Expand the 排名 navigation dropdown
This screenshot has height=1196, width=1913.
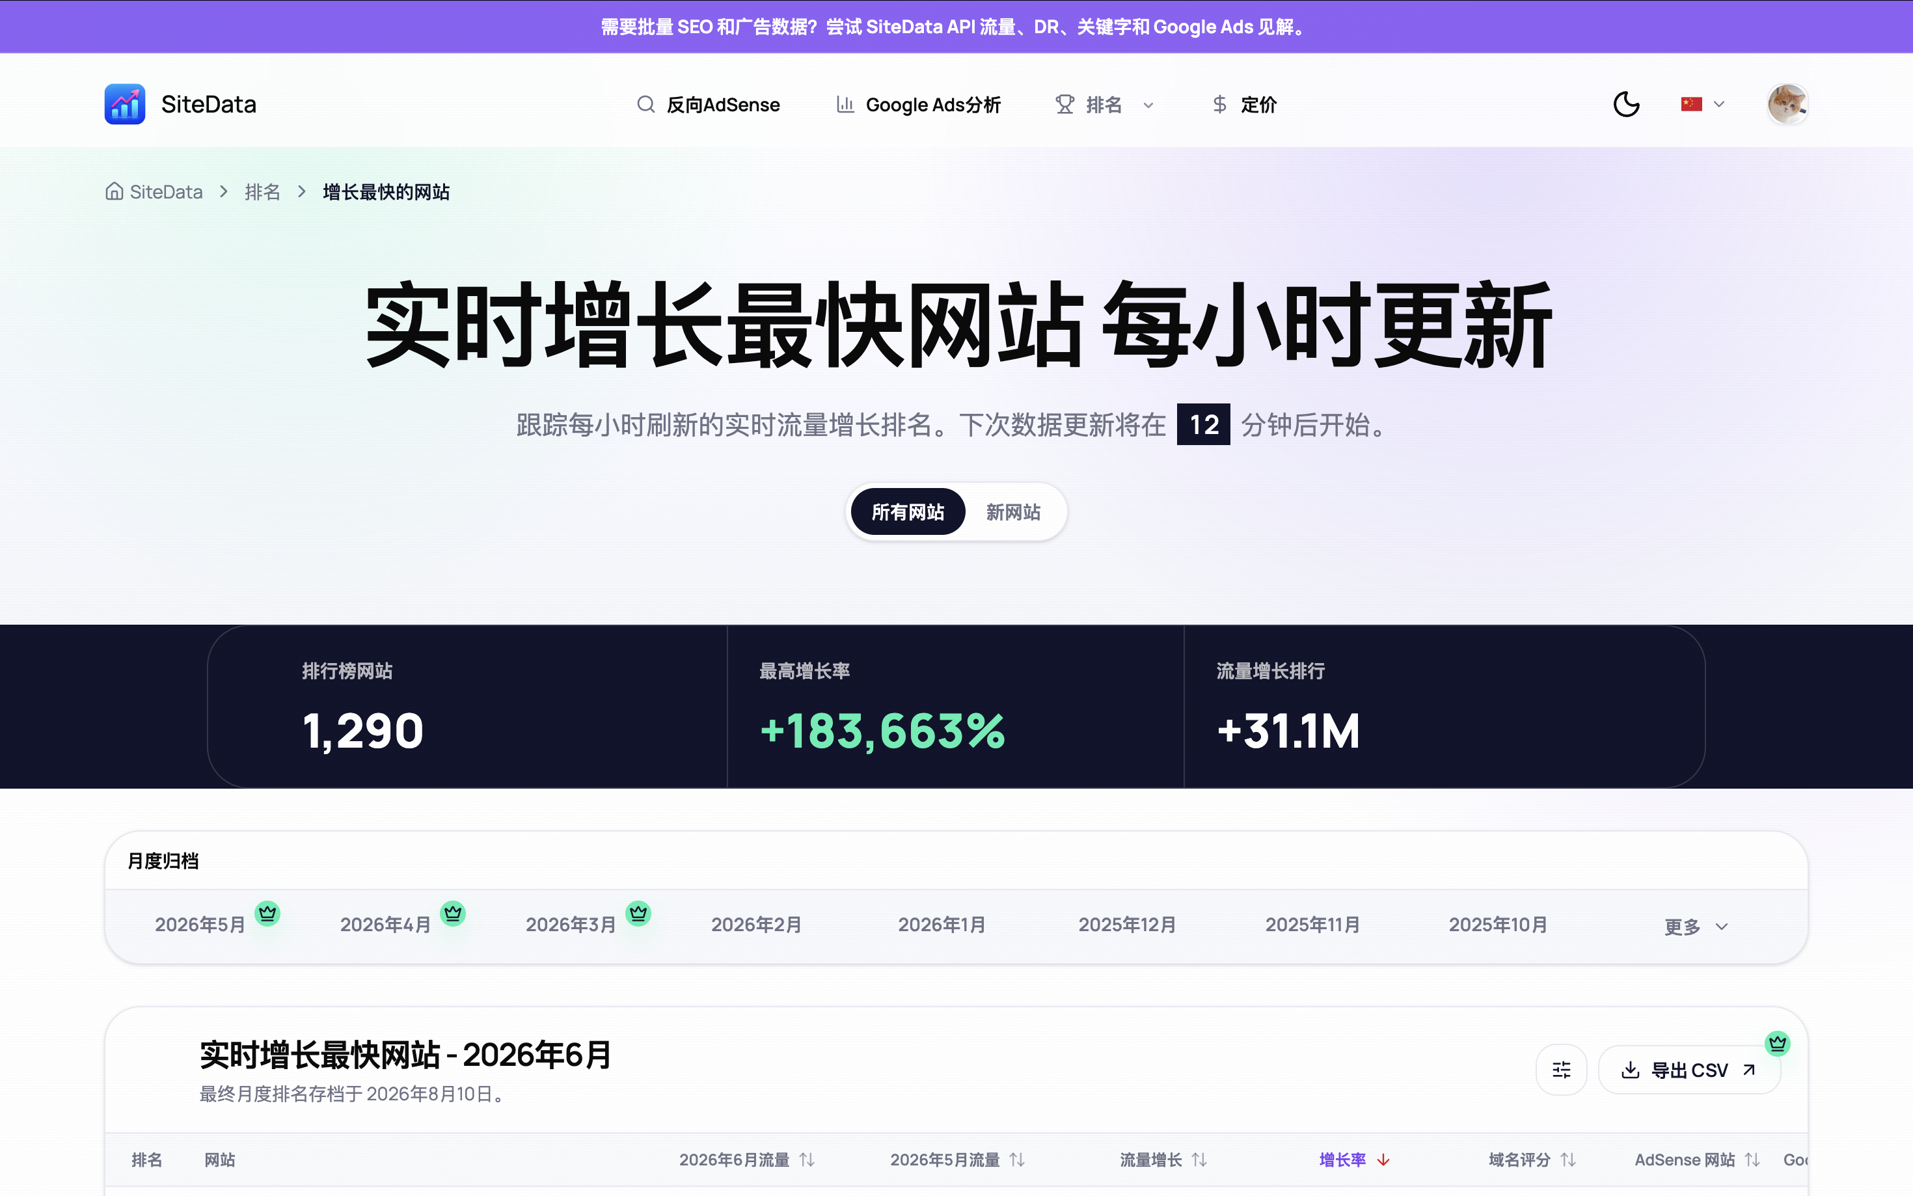pyautogui.click(x=1105, y=104)
